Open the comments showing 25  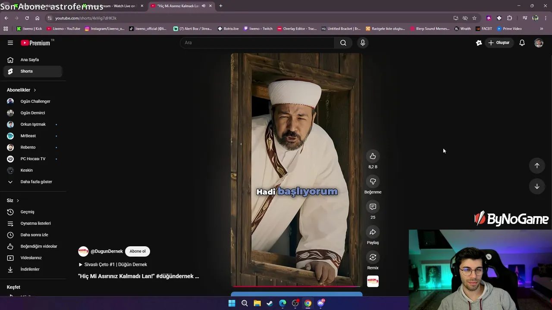(x=373, y=207)
